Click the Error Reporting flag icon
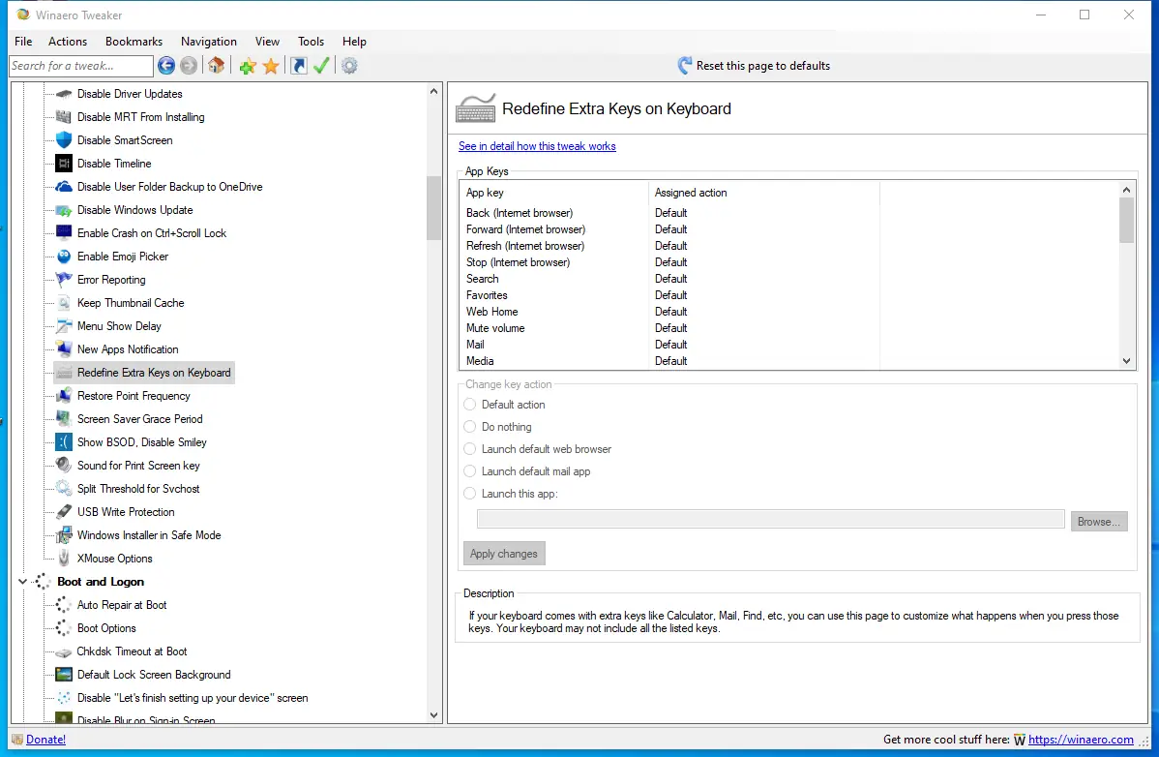 point(64,280)
